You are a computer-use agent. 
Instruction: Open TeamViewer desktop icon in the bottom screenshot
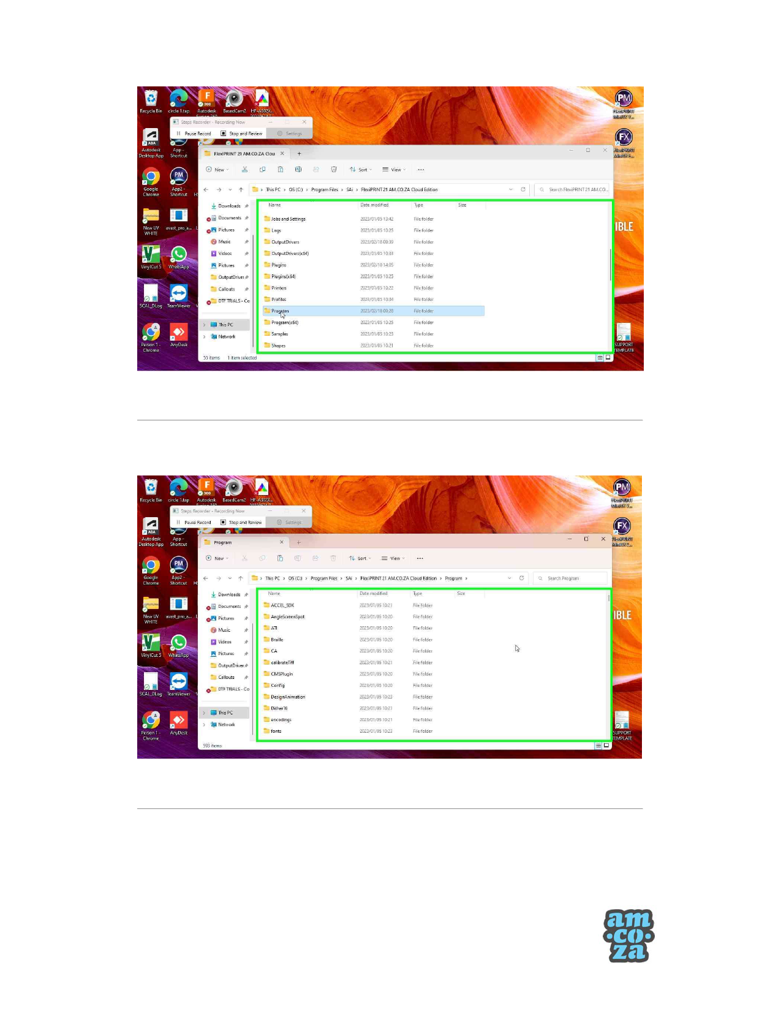pos(179,683)
